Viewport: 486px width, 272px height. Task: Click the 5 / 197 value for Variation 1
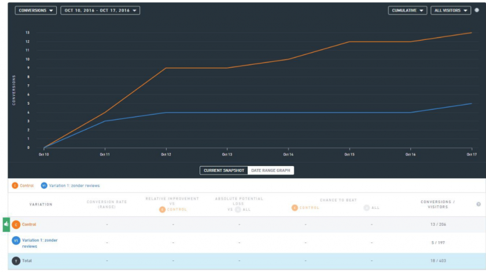[438, 243]
